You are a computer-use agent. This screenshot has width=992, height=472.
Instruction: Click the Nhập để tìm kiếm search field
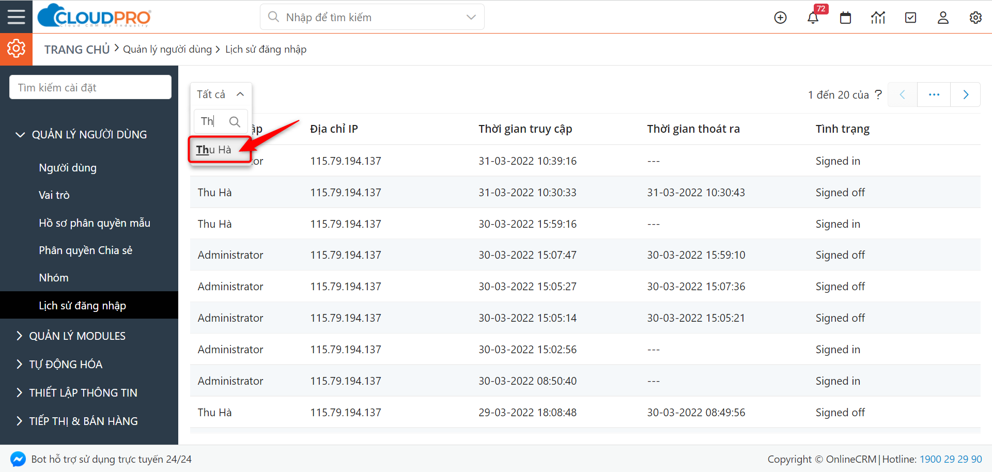point(372,17)
